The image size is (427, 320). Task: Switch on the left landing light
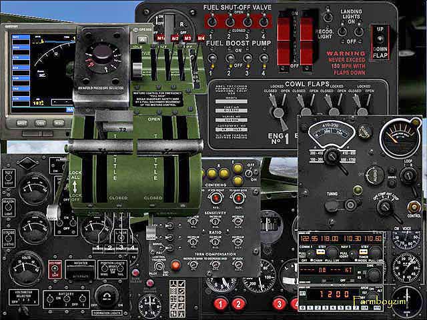342,31
